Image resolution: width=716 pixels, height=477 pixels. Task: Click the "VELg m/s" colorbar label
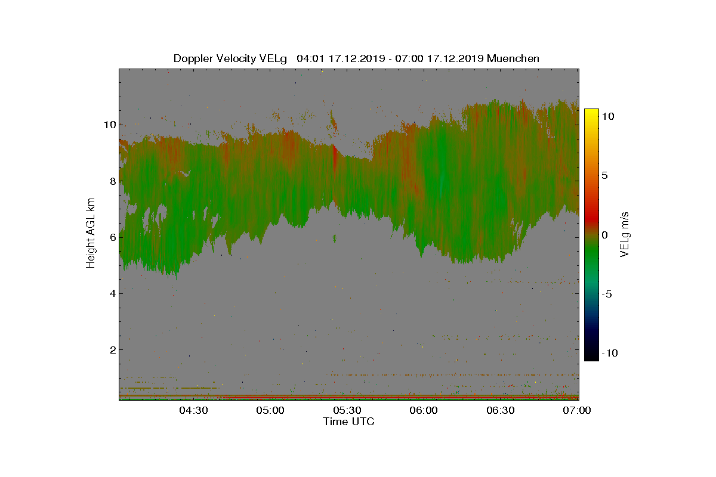[625, 234]
